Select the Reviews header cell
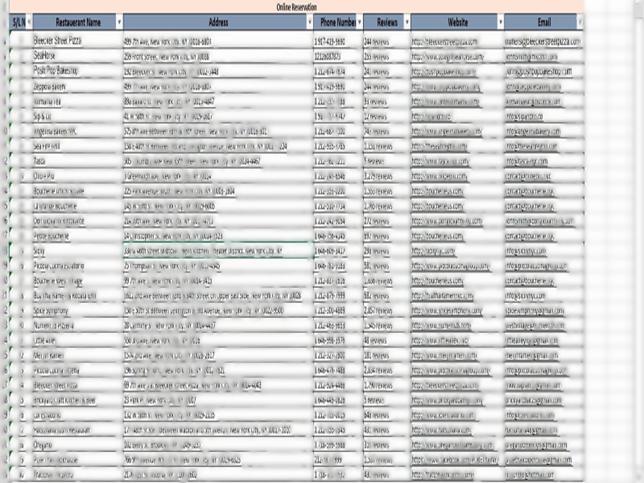This screenshot has width=644, height=483. tap(387, 22)
